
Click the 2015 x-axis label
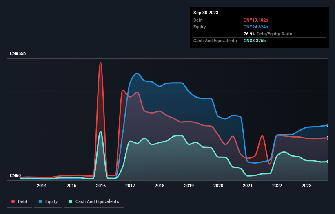tap(71, 186)
